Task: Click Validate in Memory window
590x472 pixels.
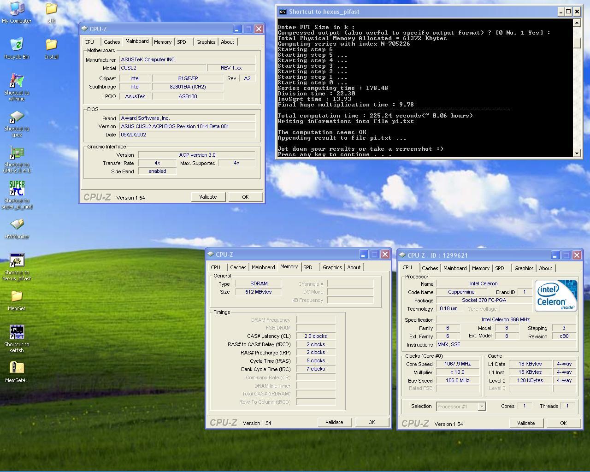Action: [x=334, y=422]
